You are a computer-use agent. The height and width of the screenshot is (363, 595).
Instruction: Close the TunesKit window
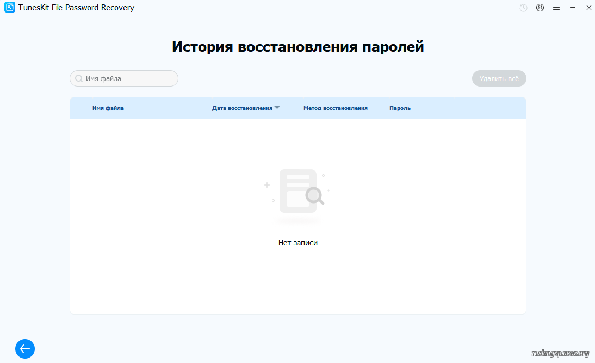(x=588, y=8)
